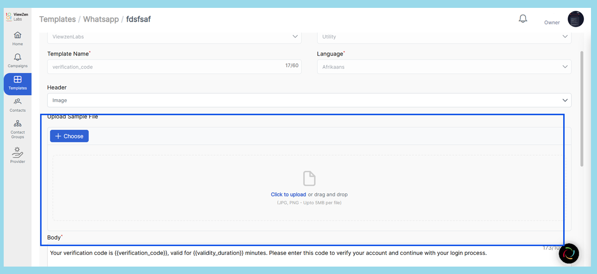Screen dimensions: 597x274
Task: Open the Provider sidebar icon
Action: point(18,155)
